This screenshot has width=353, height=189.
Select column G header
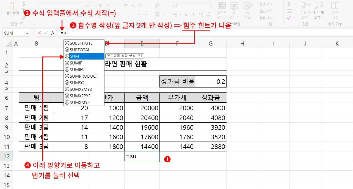pos(211,43)
